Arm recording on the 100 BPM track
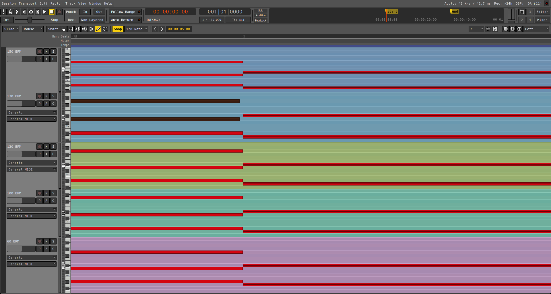Screen dimensions: 551x294 (x=40, y=193)
